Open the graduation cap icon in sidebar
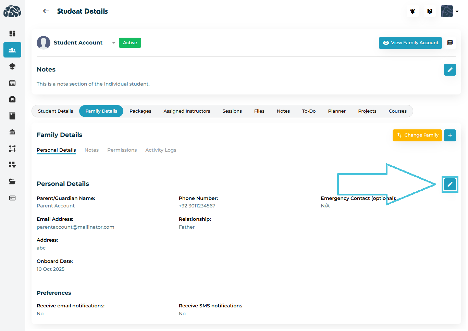Viewport: 468px width, 331px height. [x=12, y=66]
